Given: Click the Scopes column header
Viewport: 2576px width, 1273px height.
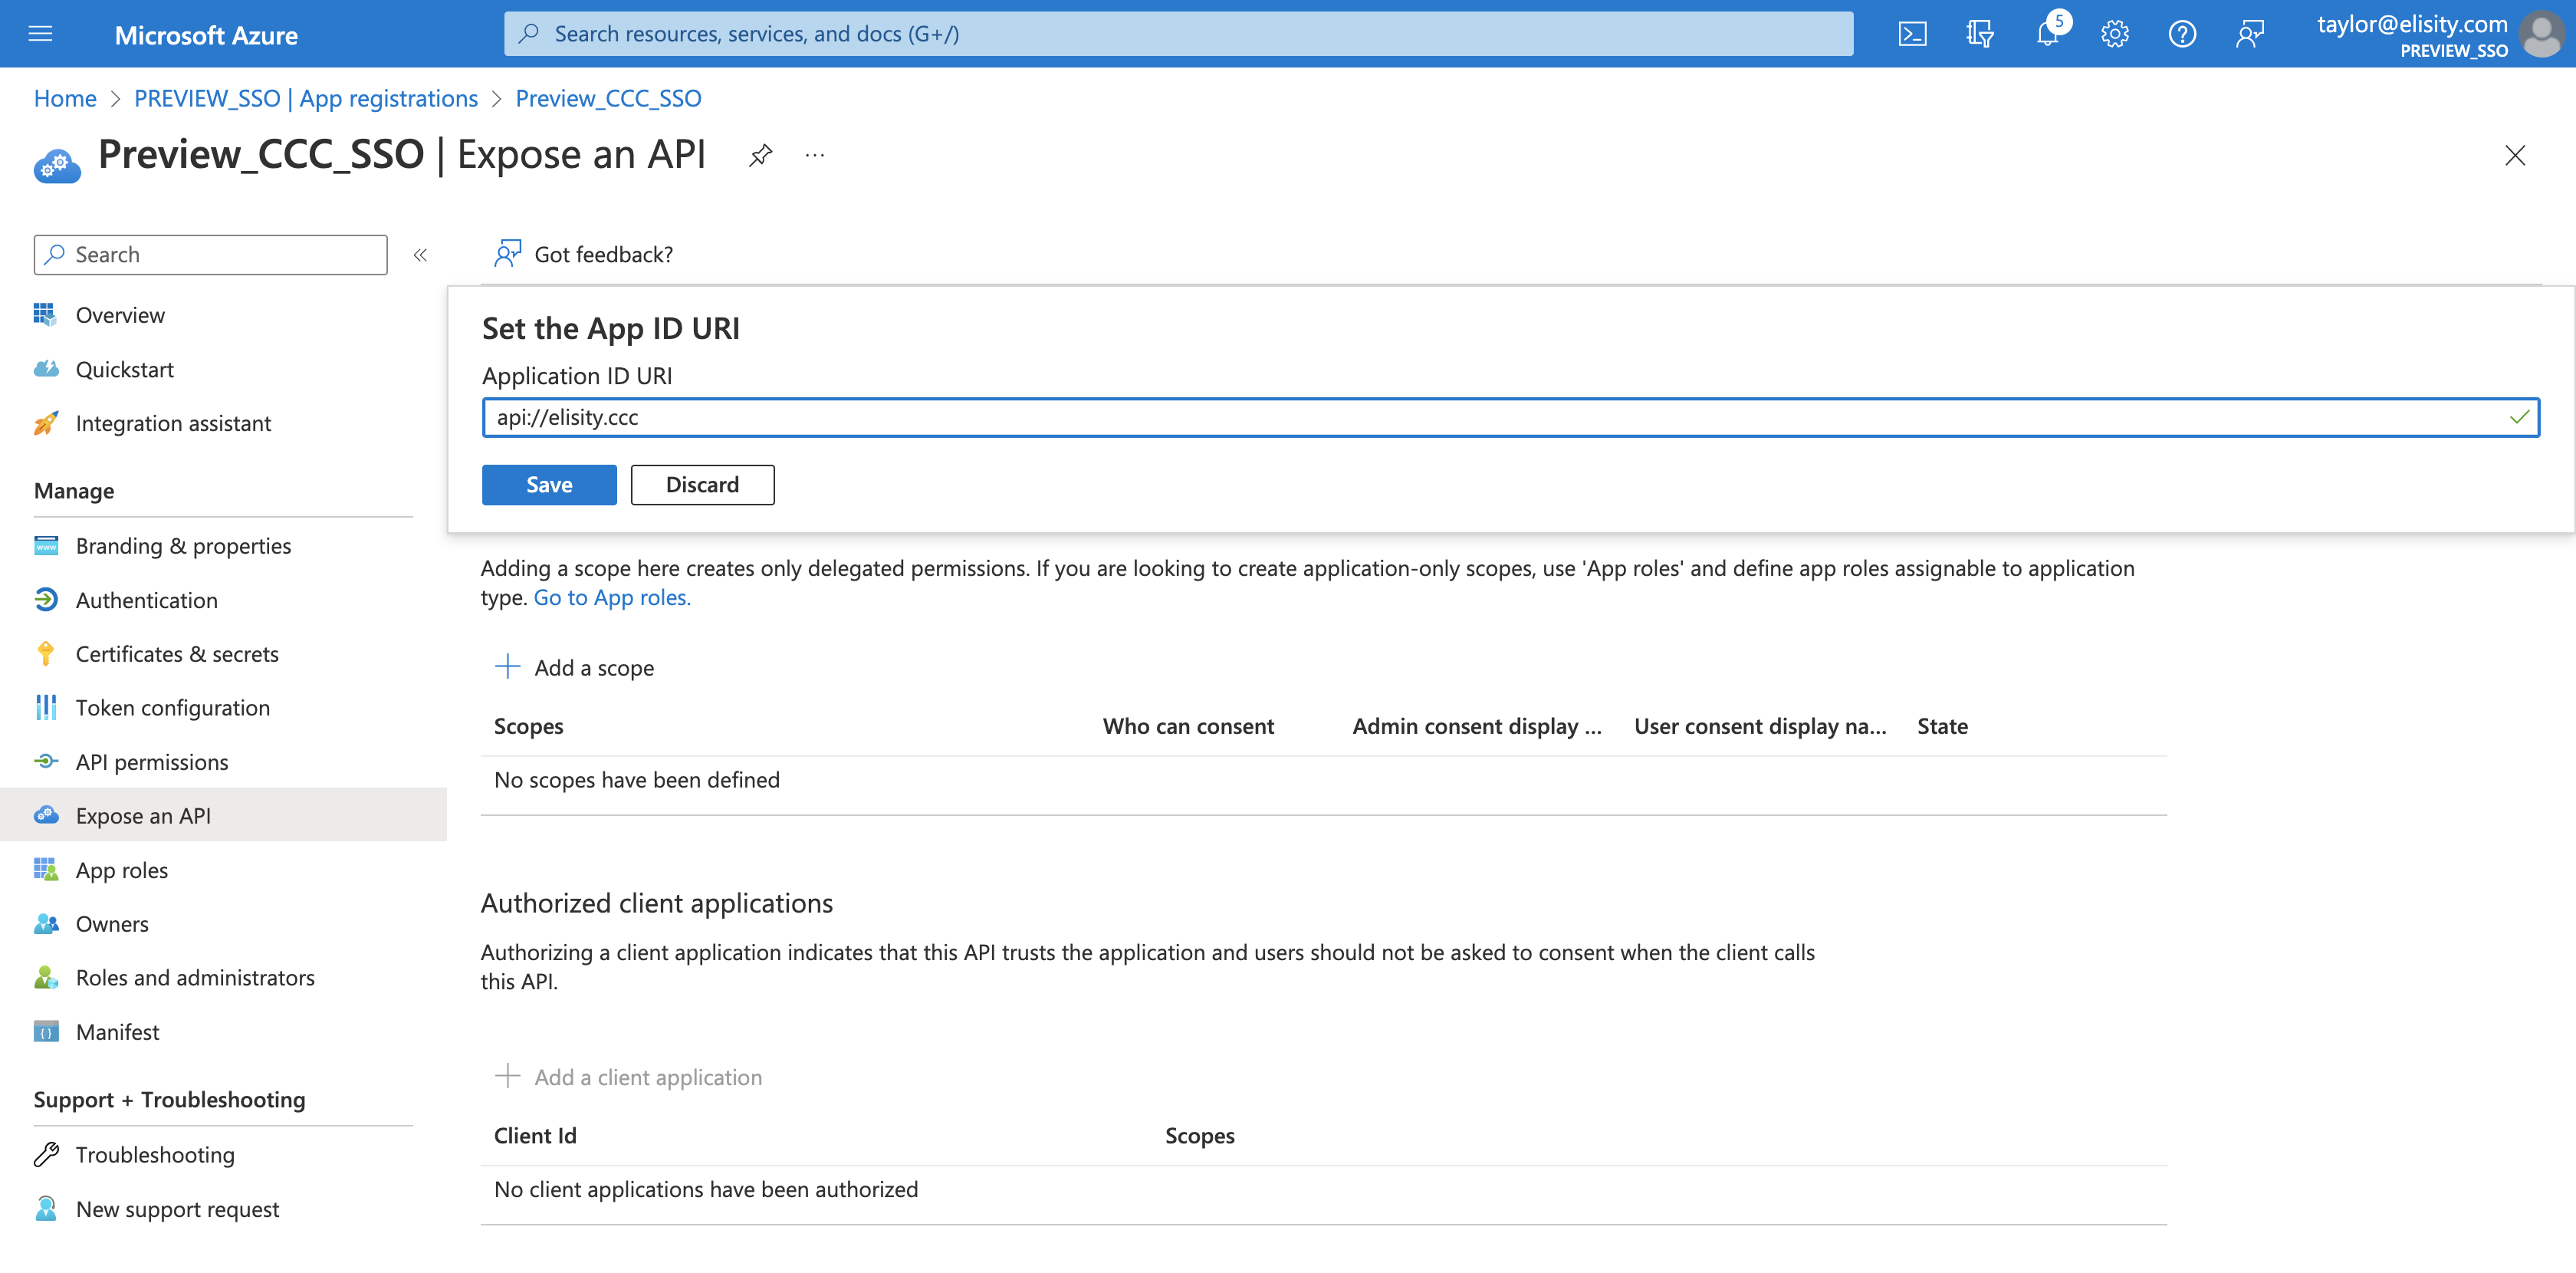Looking at the screenshot, I should point(529,727).
